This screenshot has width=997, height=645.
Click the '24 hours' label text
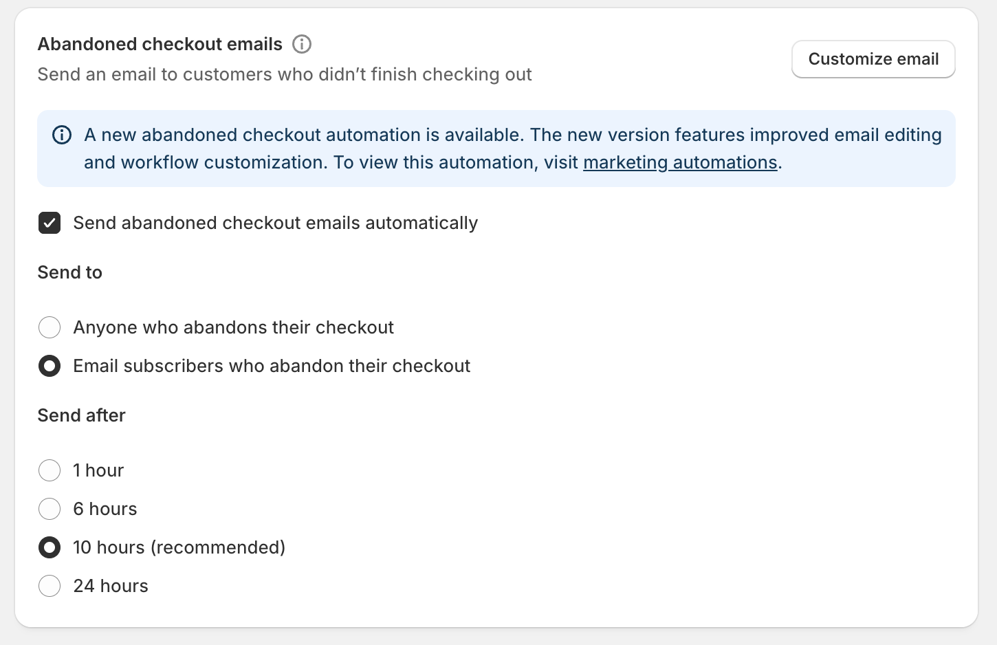coord(111,586)
